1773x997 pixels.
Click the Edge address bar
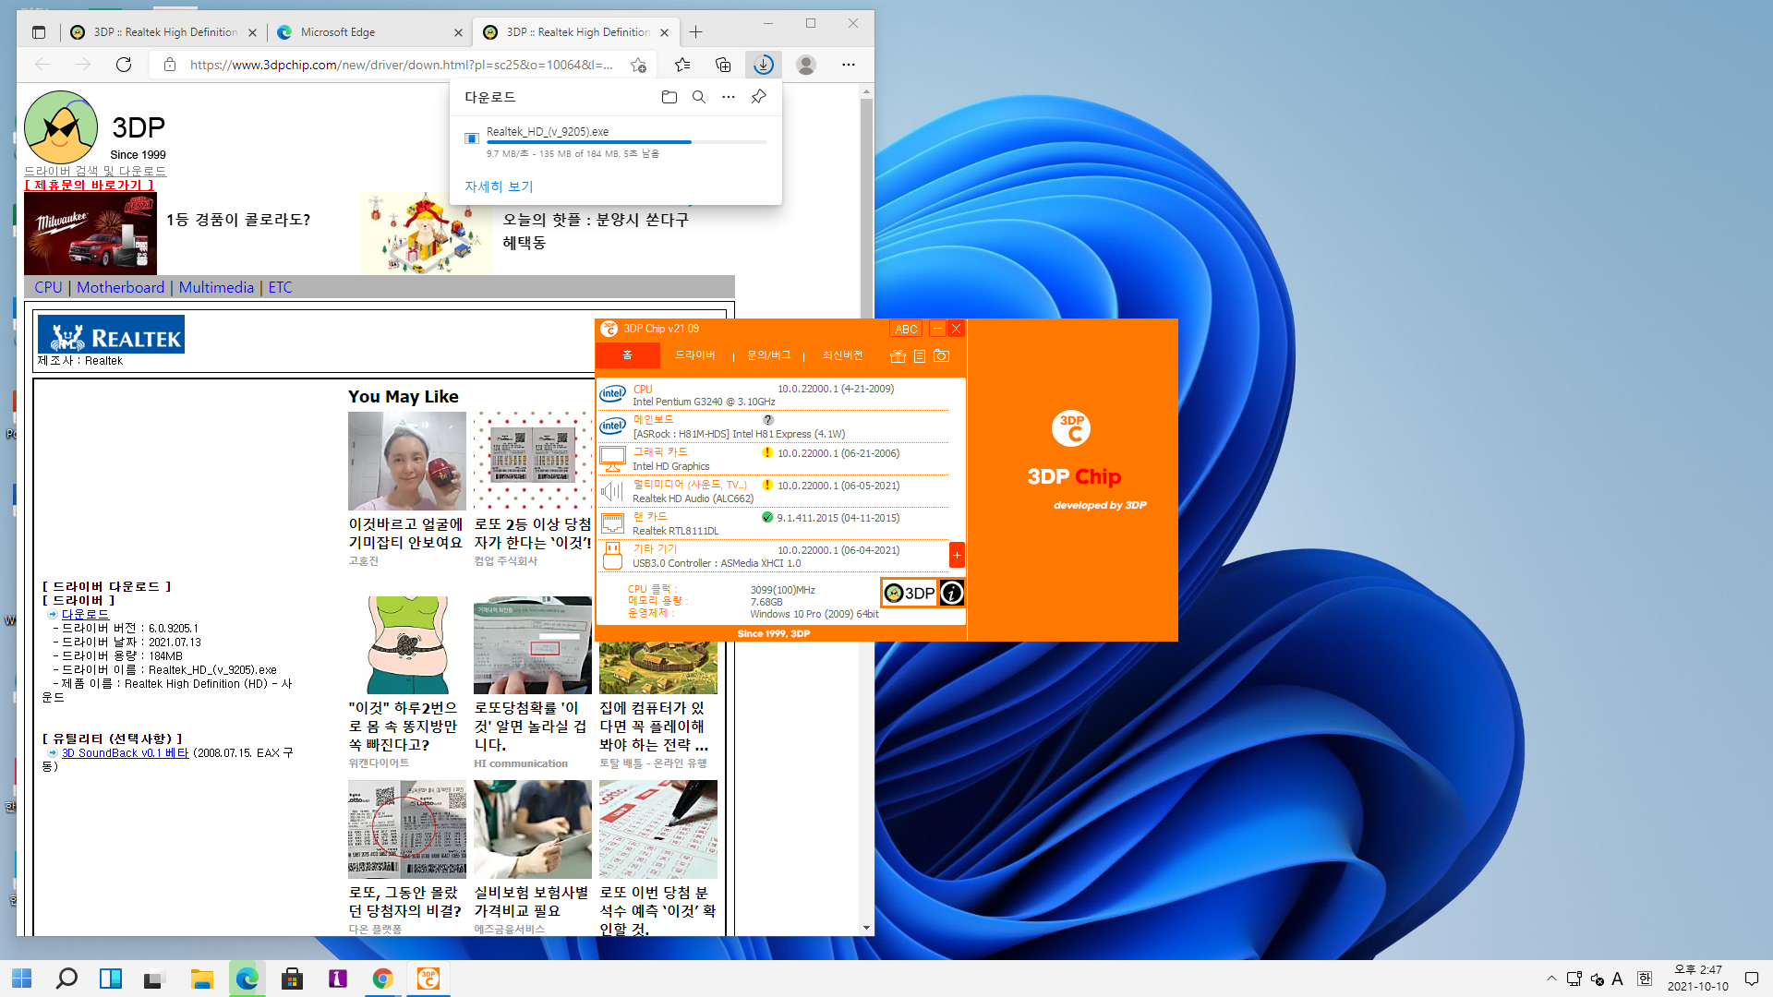click(402, 65)
